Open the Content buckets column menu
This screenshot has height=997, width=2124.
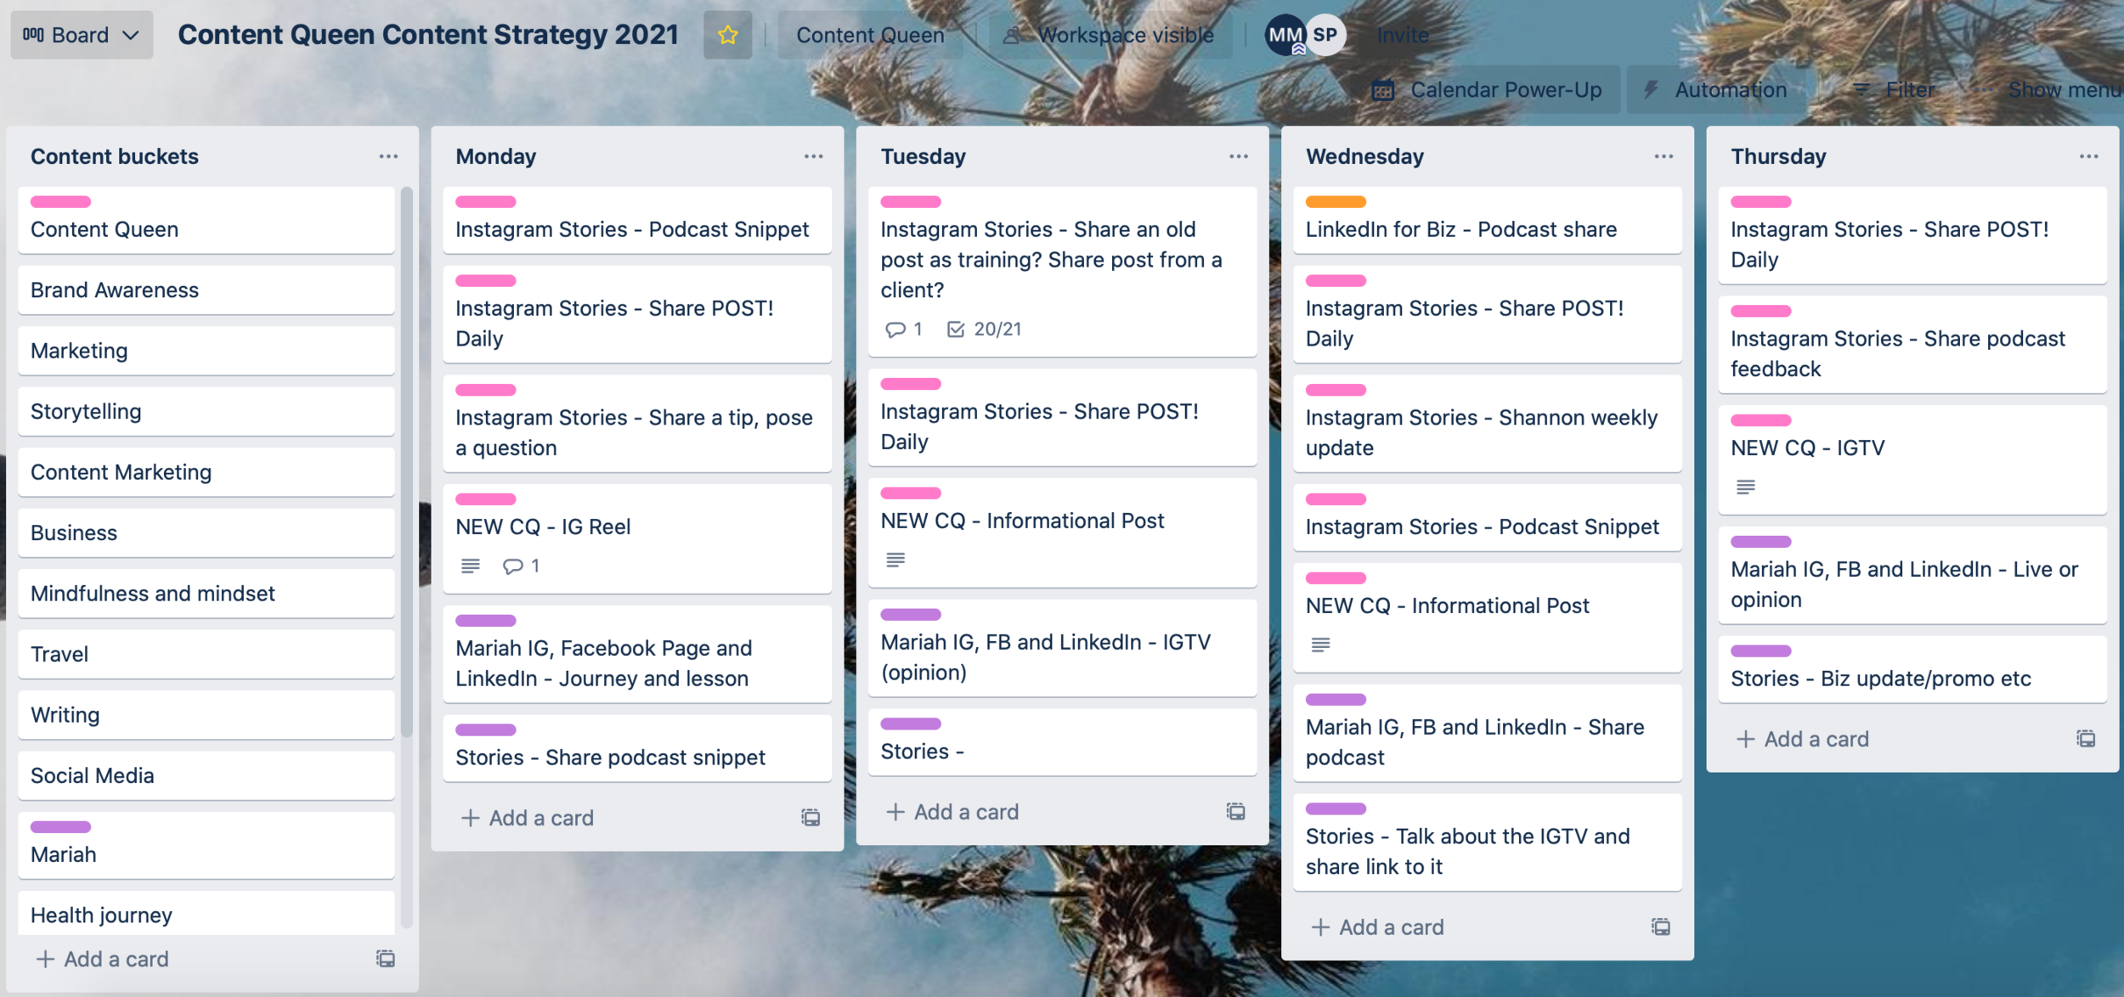coord(390,155)
